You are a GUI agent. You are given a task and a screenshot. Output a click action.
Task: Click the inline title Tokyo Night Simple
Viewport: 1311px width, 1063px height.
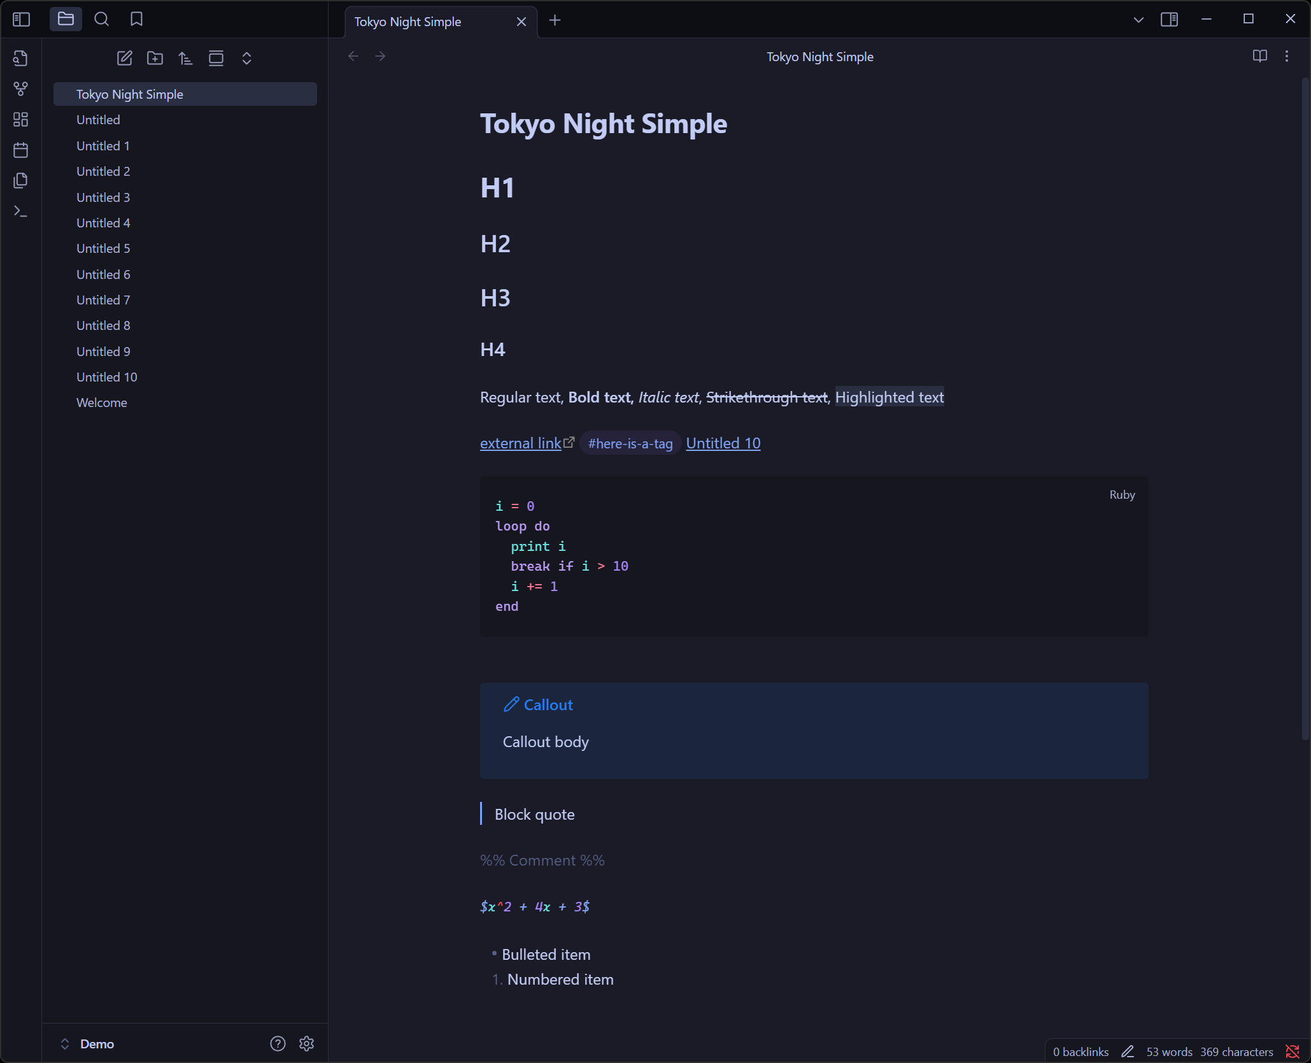604,124
